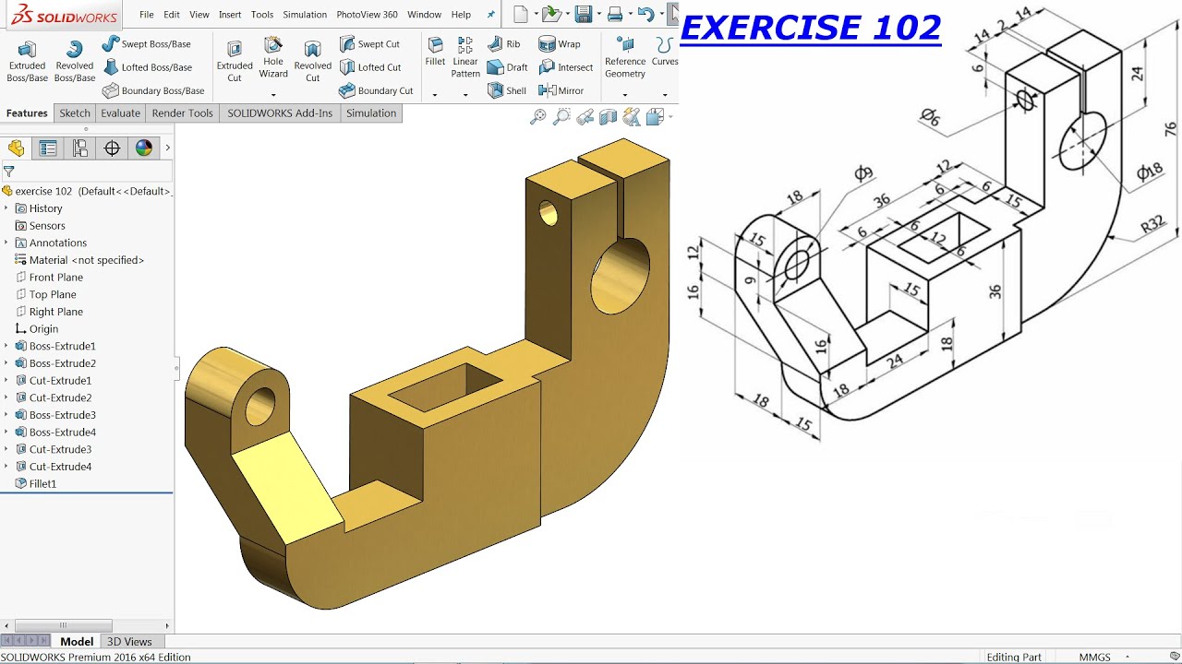1182x664 pixels.
Task: Switch to the Evaluate ribbon tab
Action: click(x=121, y=113)
